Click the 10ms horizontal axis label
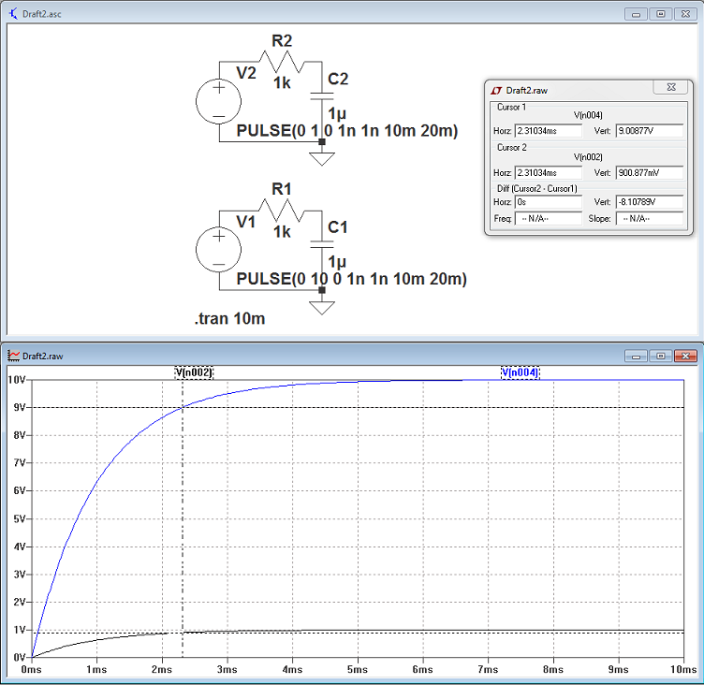The height and width of the screenshot is (685, 704). tap(683, 669)
